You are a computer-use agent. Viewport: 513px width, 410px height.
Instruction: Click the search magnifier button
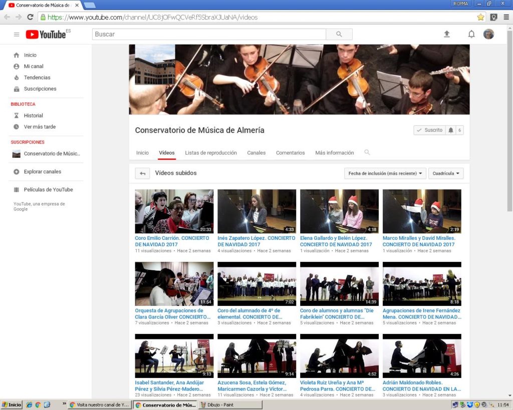click(339, 35)
